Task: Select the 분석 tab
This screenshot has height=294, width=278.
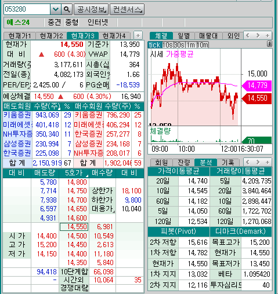Action: [x=205, y=163]
